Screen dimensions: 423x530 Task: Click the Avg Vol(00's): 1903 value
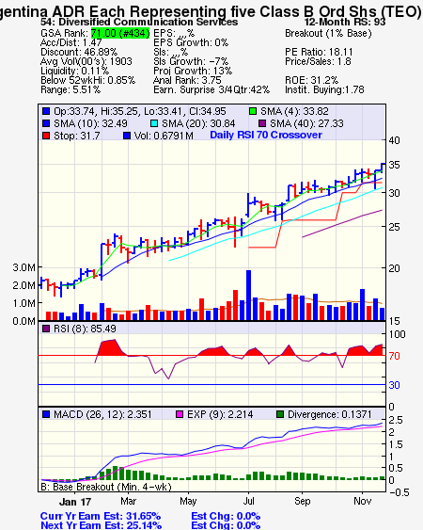point(86,61)
